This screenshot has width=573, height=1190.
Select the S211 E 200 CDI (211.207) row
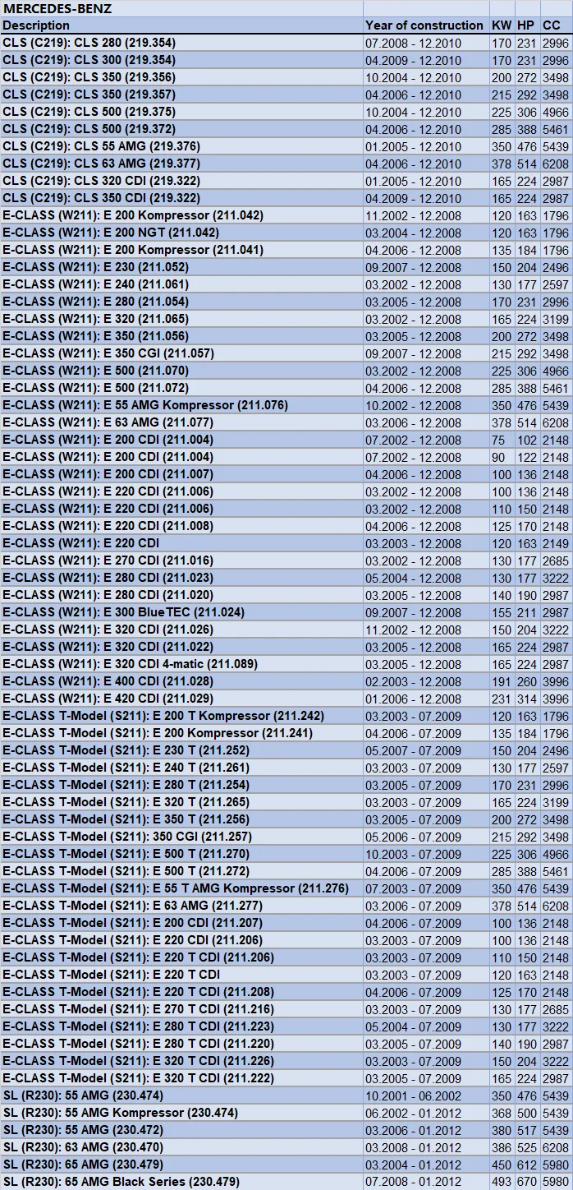coord(286,923)
